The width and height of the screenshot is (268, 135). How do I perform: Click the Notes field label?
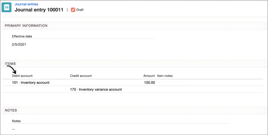(16, 121)
